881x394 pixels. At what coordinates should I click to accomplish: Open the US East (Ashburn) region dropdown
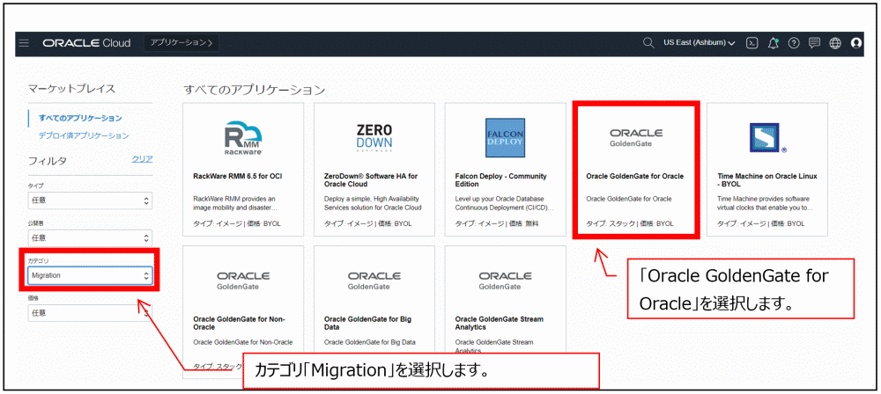click(699, 43)
